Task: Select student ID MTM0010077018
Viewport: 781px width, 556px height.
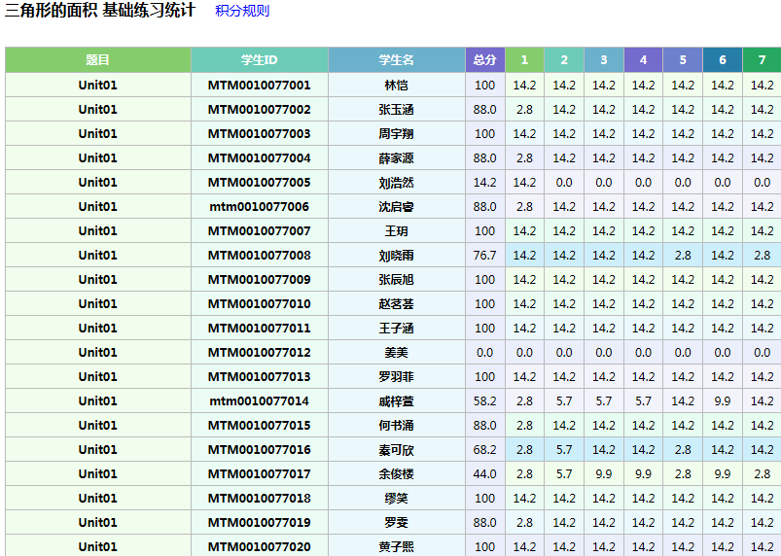Action: (x=260, y=499)
